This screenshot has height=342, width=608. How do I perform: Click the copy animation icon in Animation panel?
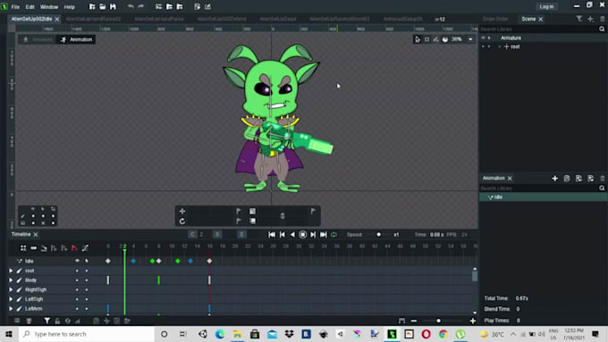[x=567, y=179]
